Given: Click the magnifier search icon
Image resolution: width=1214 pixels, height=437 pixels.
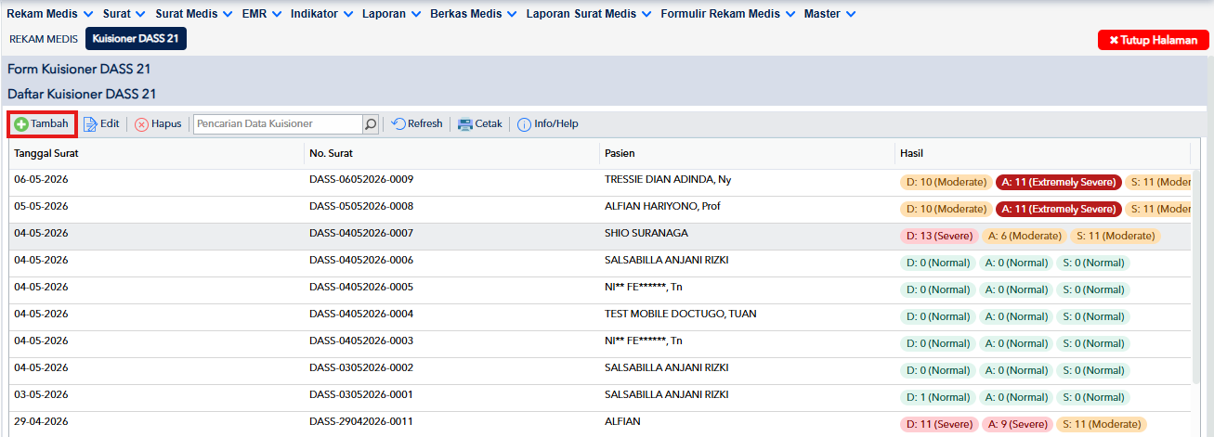Looking at the screenshot, I should click(x=370, y=123).
